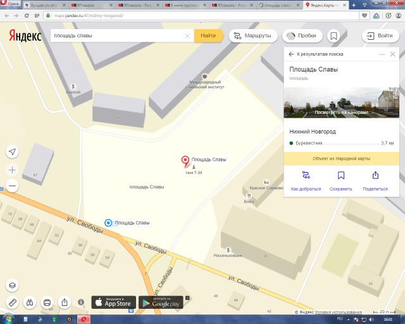Image resolution: width=405 pixels, height=324 pixels.
Task: Open Google Play download badge
Action: click(161, 302)
